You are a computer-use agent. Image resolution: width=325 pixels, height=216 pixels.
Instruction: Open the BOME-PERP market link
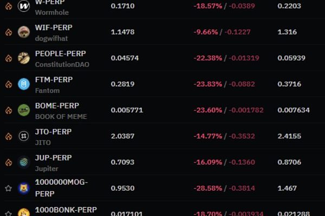[57, 106]
